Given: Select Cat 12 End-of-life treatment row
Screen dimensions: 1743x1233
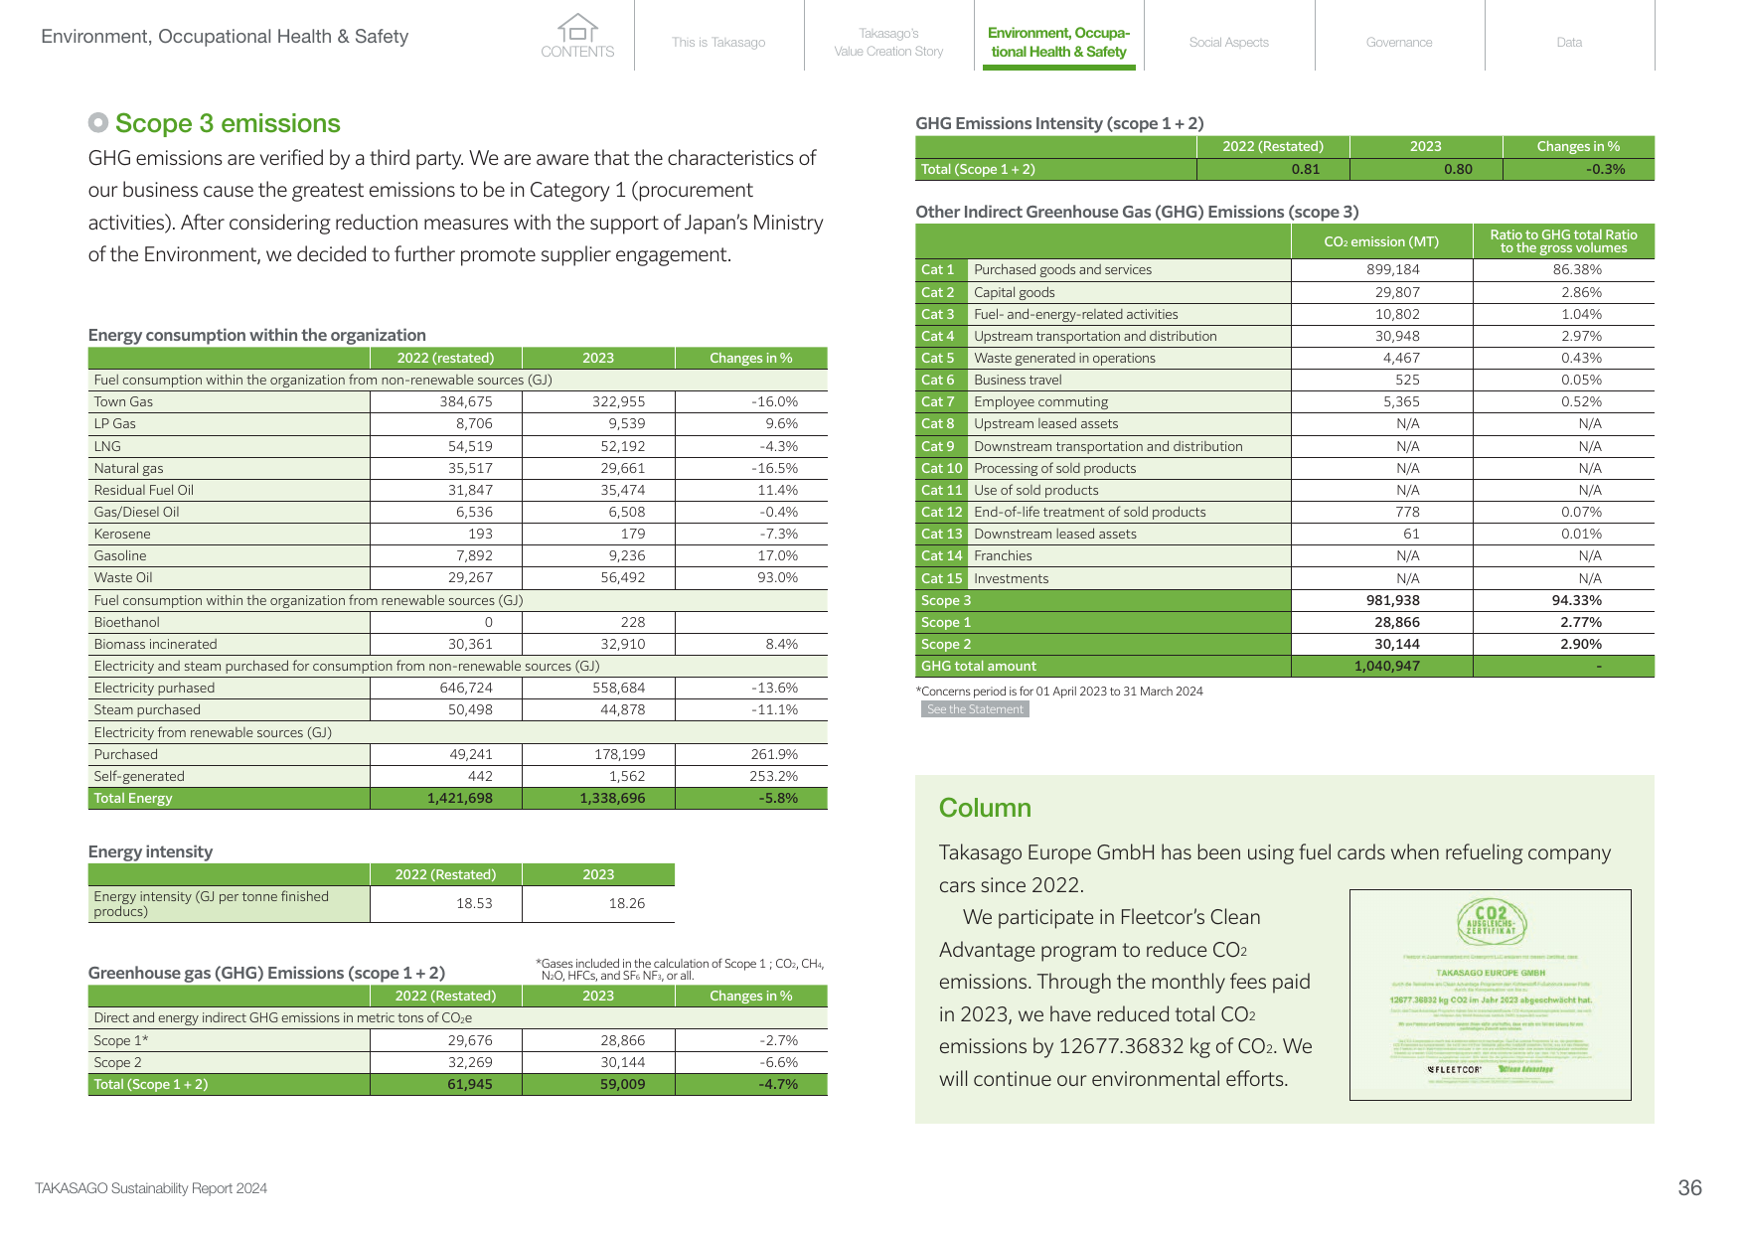Looking at the screenshot, I should coord(1285,512).
